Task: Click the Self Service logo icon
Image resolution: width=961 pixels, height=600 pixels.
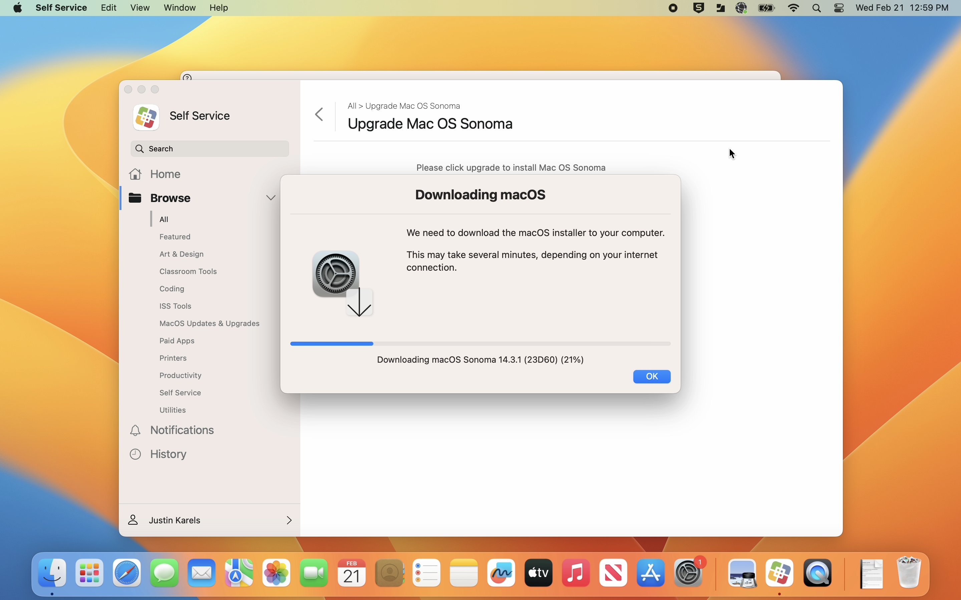Action: click(x=146, y=117)
